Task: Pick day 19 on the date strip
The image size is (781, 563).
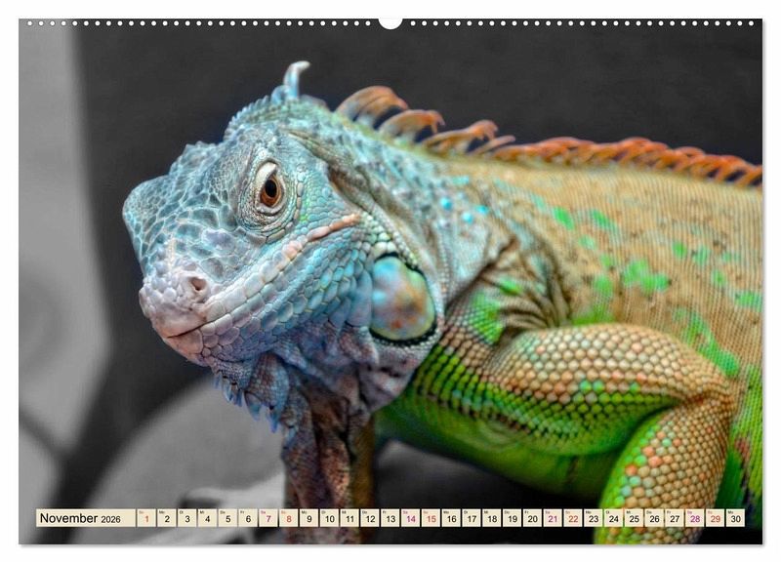Action: coord(512,518)
